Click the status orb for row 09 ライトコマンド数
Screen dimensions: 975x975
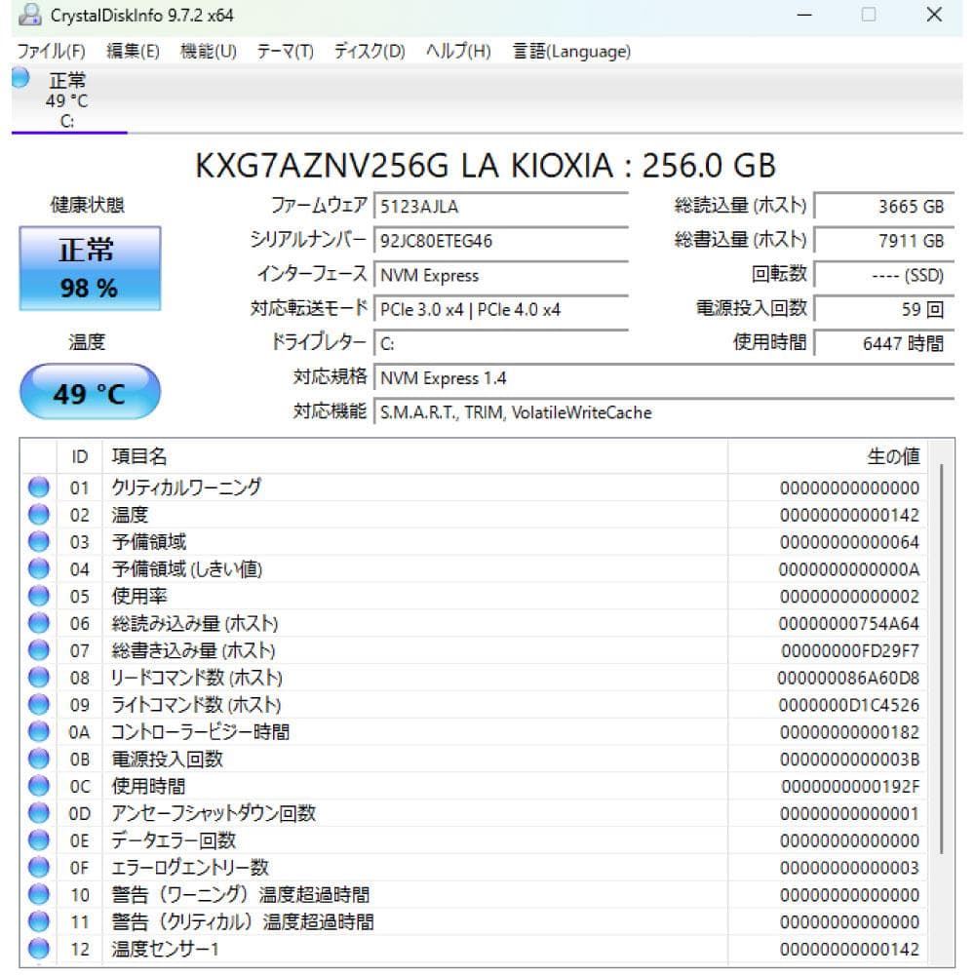click(39, 705)
